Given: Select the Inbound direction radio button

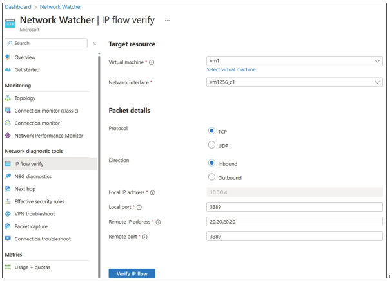Looking at the screenshot, I should [x=211, y=163].
